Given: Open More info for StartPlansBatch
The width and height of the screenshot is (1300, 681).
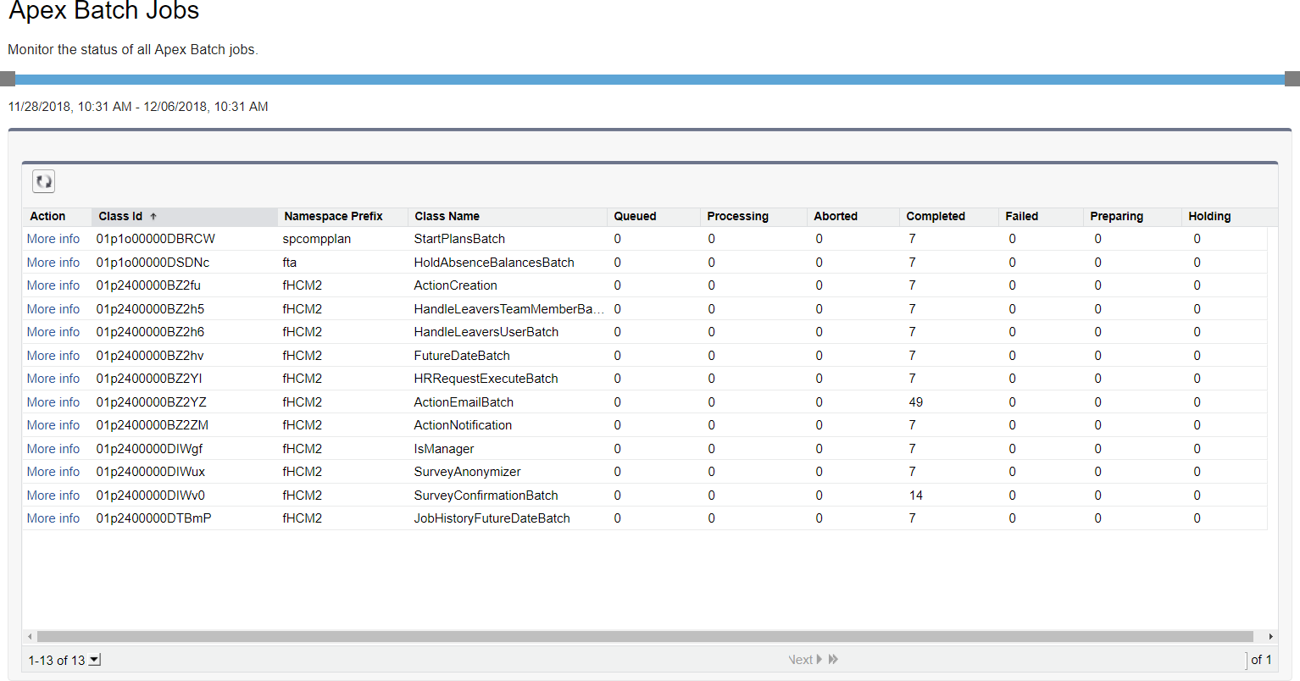Looking at the screenshot, I should (x=53, y=239).
